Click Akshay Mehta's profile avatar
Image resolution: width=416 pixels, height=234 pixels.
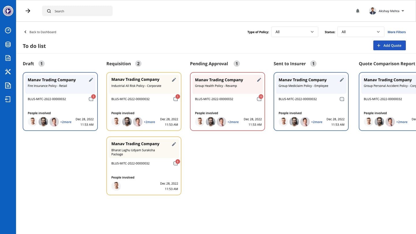(x=373, y=11)
